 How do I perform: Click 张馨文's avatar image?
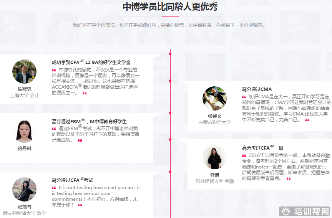point(214,98)
